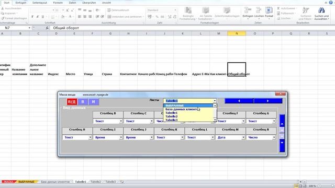This screenshot has height=188, width=335.
Task: Click Als Tabelle formatieren icon
Action: (206, 14)
